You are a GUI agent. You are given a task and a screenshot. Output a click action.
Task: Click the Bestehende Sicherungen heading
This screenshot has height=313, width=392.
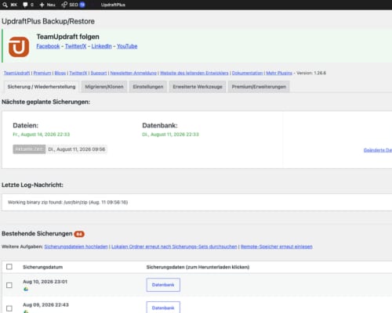click(37, 234)
